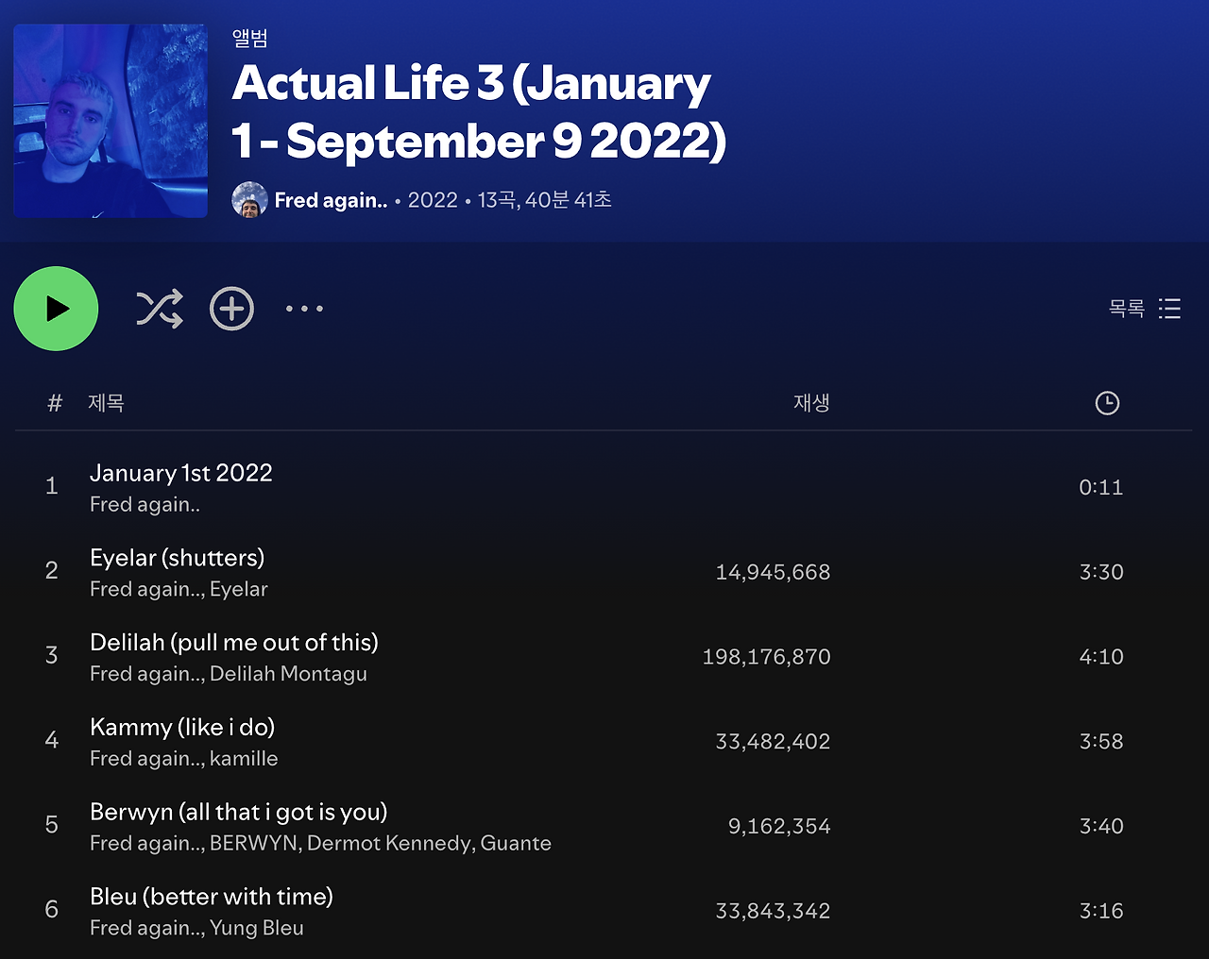Click the 앨범 label above the title
This screenshot has width=1209, height=959.
click(x=250, y=39)
